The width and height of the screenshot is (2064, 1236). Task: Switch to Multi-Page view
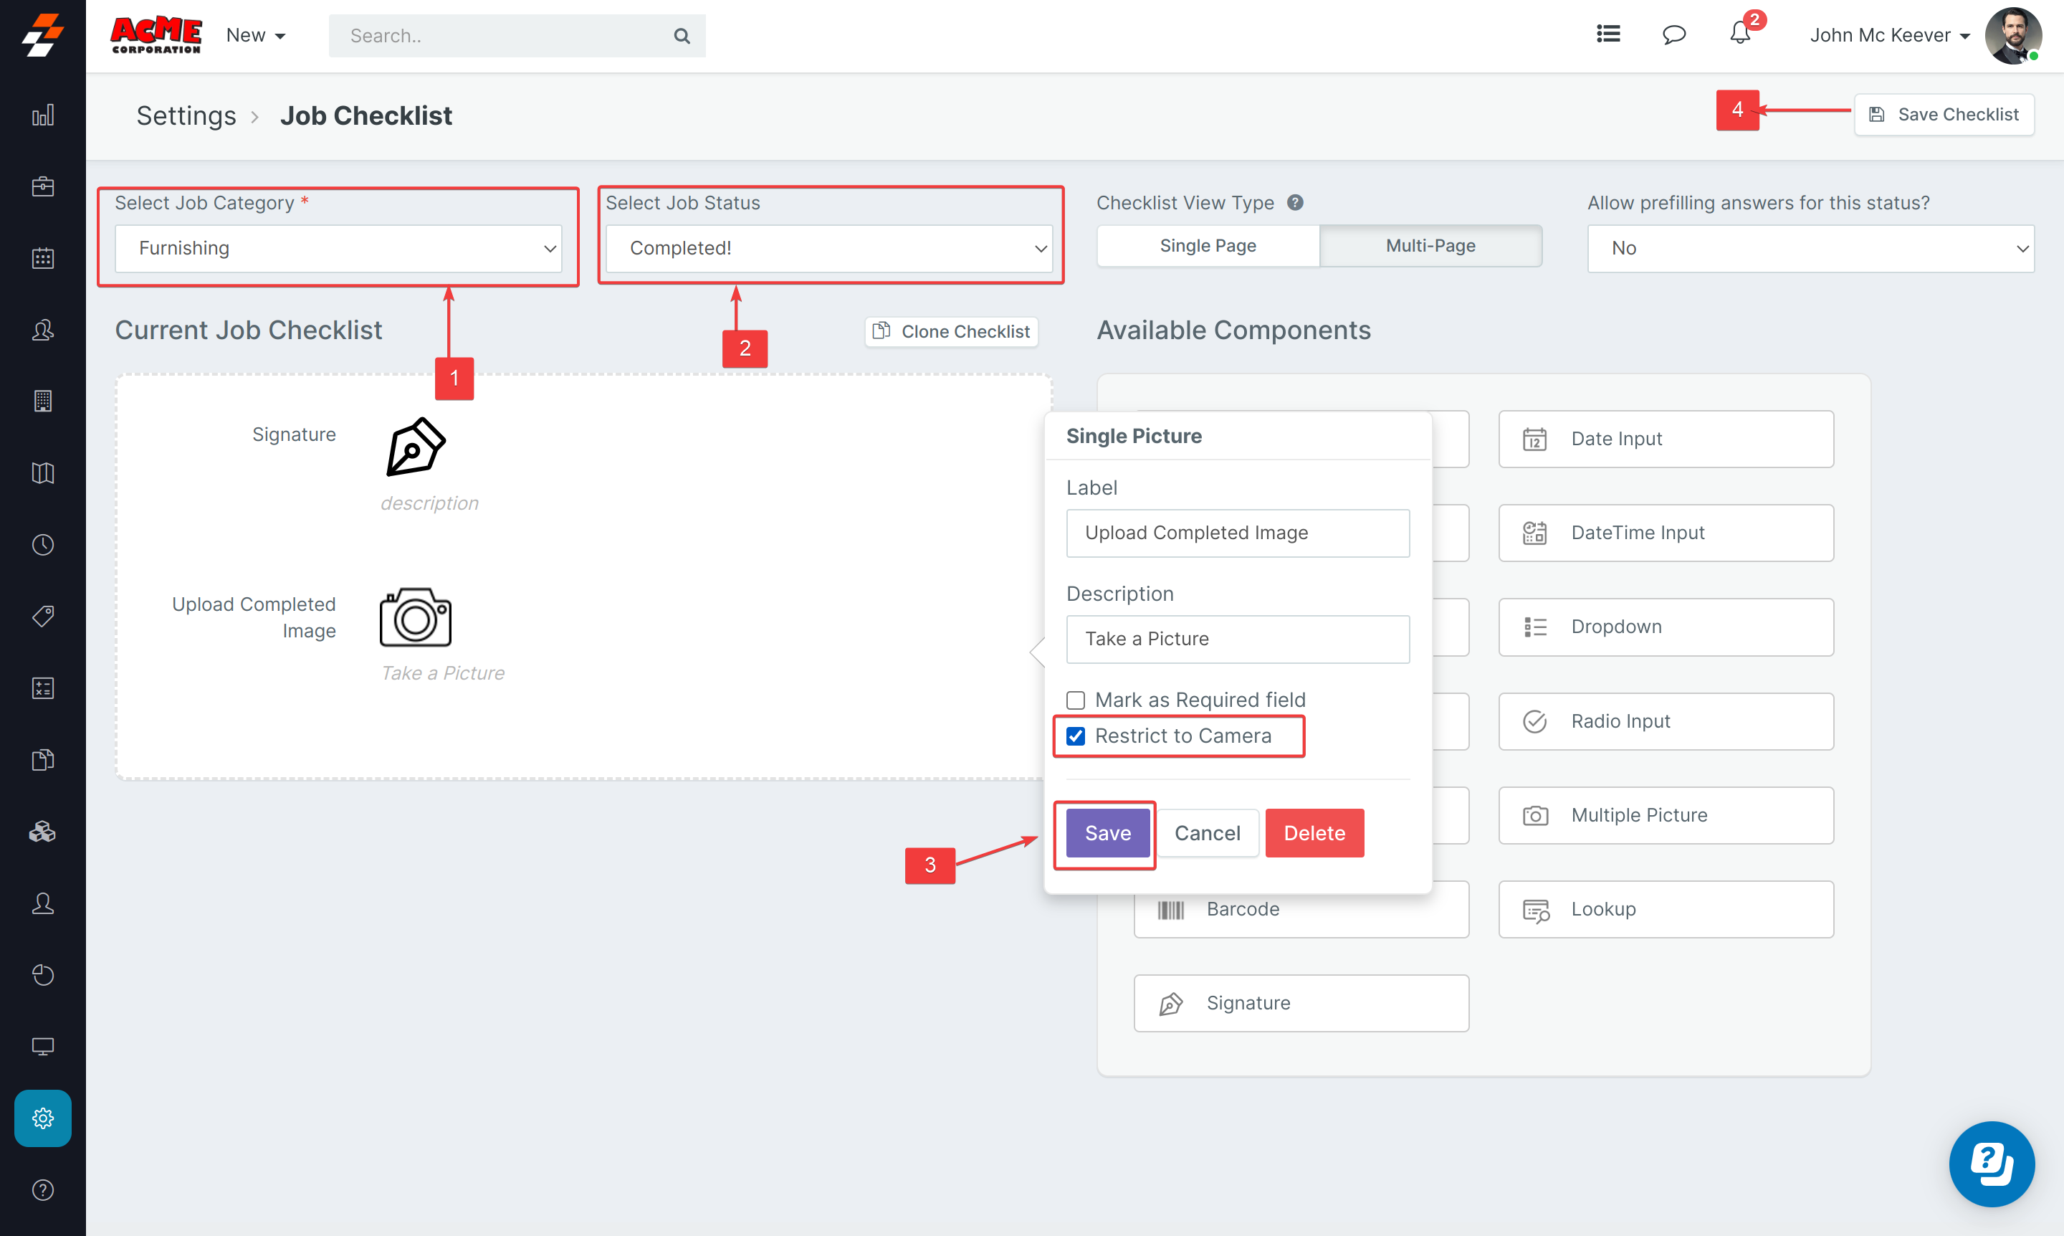click(x=1430, y=246)
